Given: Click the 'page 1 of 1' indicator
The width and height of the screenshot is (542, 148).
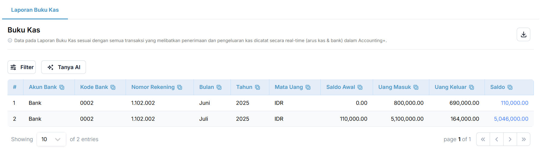Looking at the screenshot, I should coord(457,139).
